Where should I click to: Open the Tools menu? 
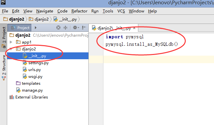click(108, 11)
